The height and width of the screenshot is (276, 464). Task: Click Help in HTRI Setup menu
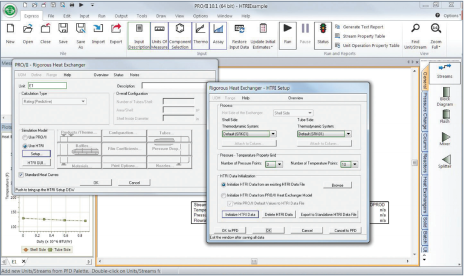click(246, 98)
